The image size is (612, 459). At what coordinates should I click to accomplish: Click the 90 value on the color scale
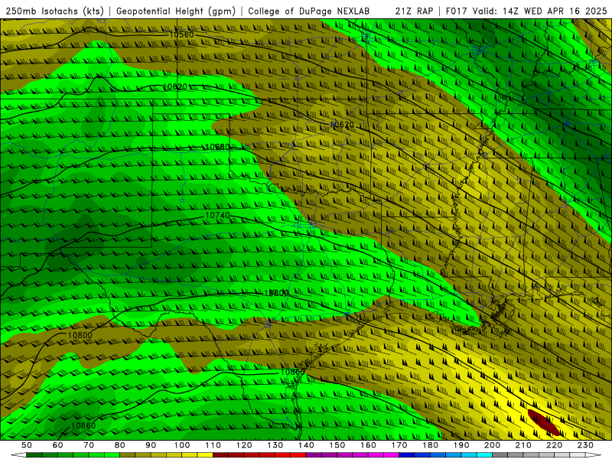151,445
